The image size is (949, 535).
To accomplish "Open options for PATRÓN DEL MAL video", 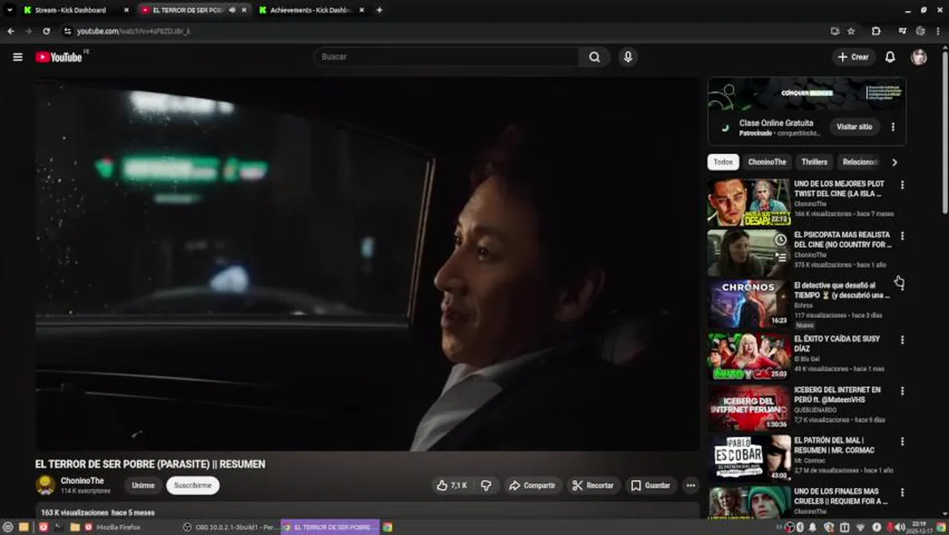I will point(902,441).
